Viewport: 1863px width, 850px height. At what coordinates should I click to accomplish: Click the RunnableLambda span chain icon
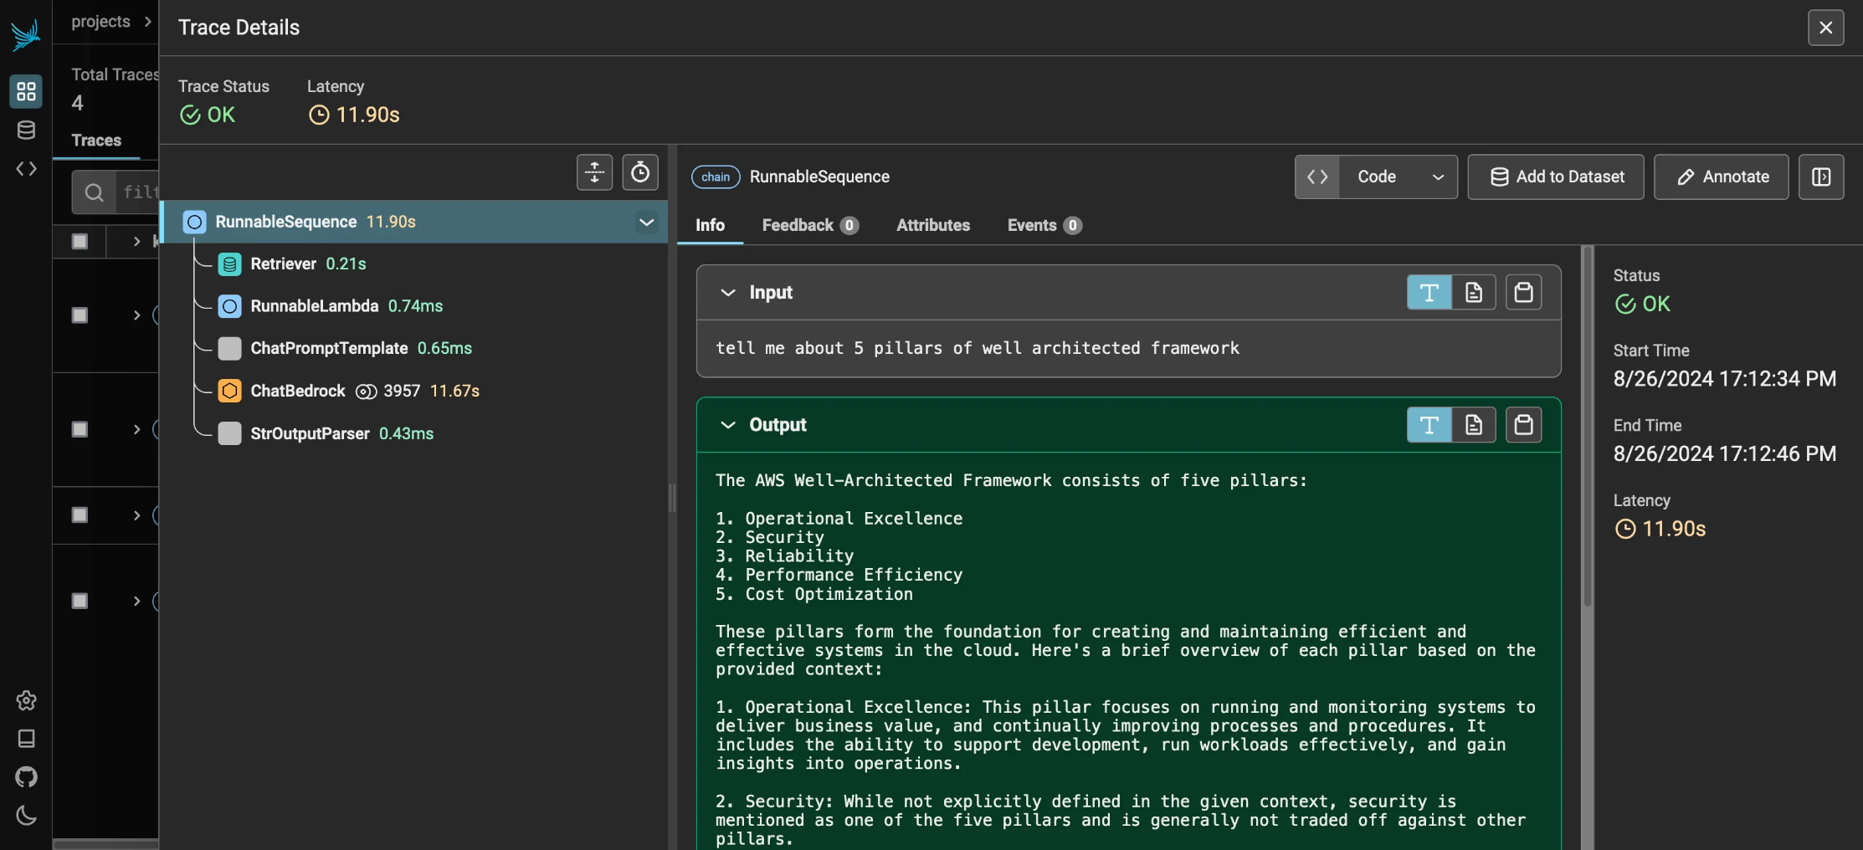pos(229,306)
